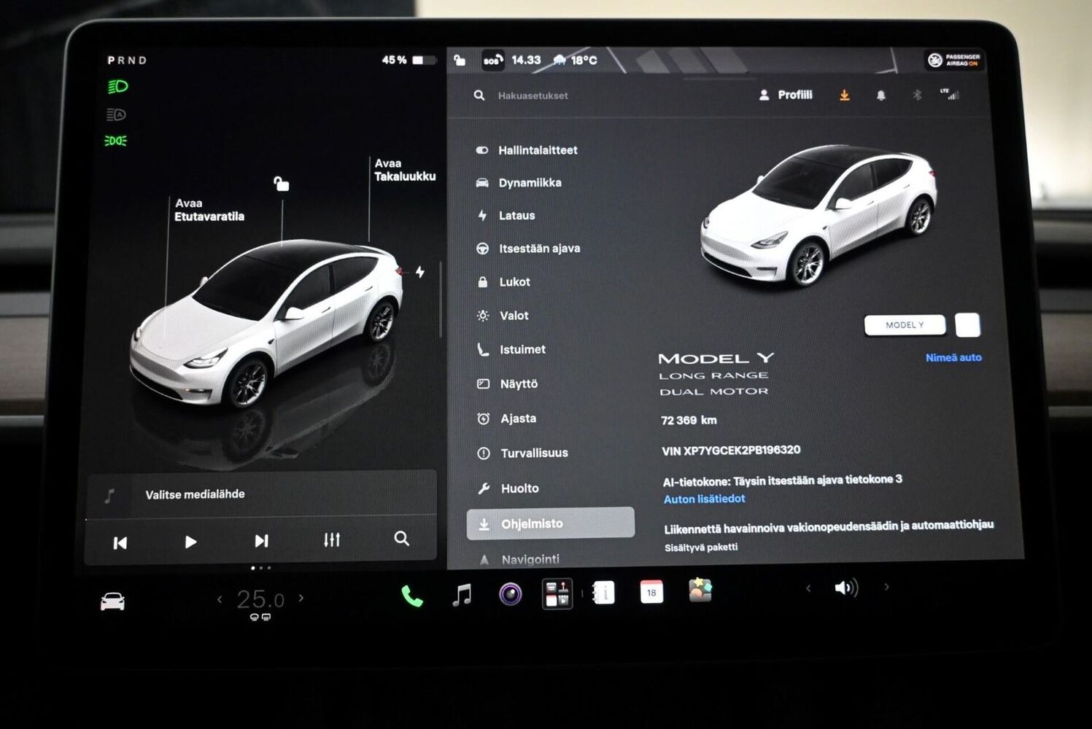This screenshot has width=1092, height=729.
Task: Open the Näyttö display menu
Action: point(508,384)
